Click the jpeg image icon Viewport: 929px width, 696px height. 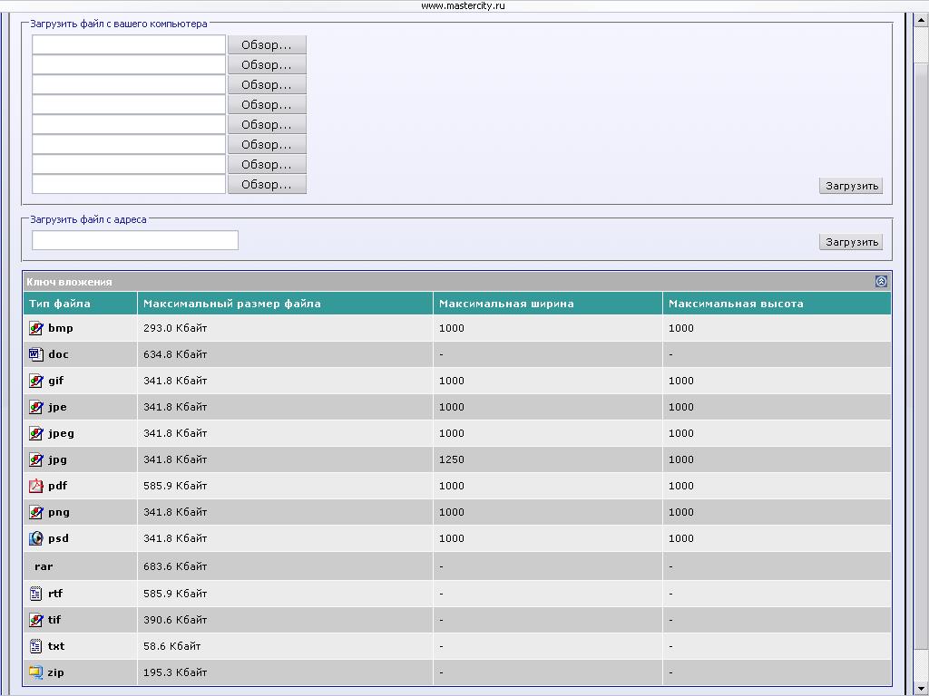click(x=36, y=433)
